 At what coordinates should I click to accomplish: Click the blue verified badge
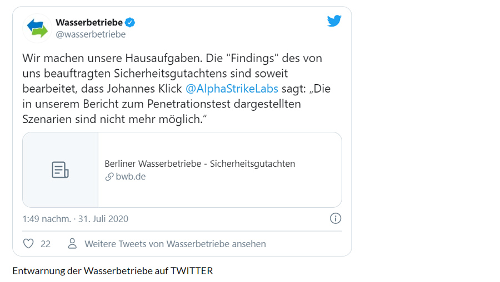[x=130, y=23]
